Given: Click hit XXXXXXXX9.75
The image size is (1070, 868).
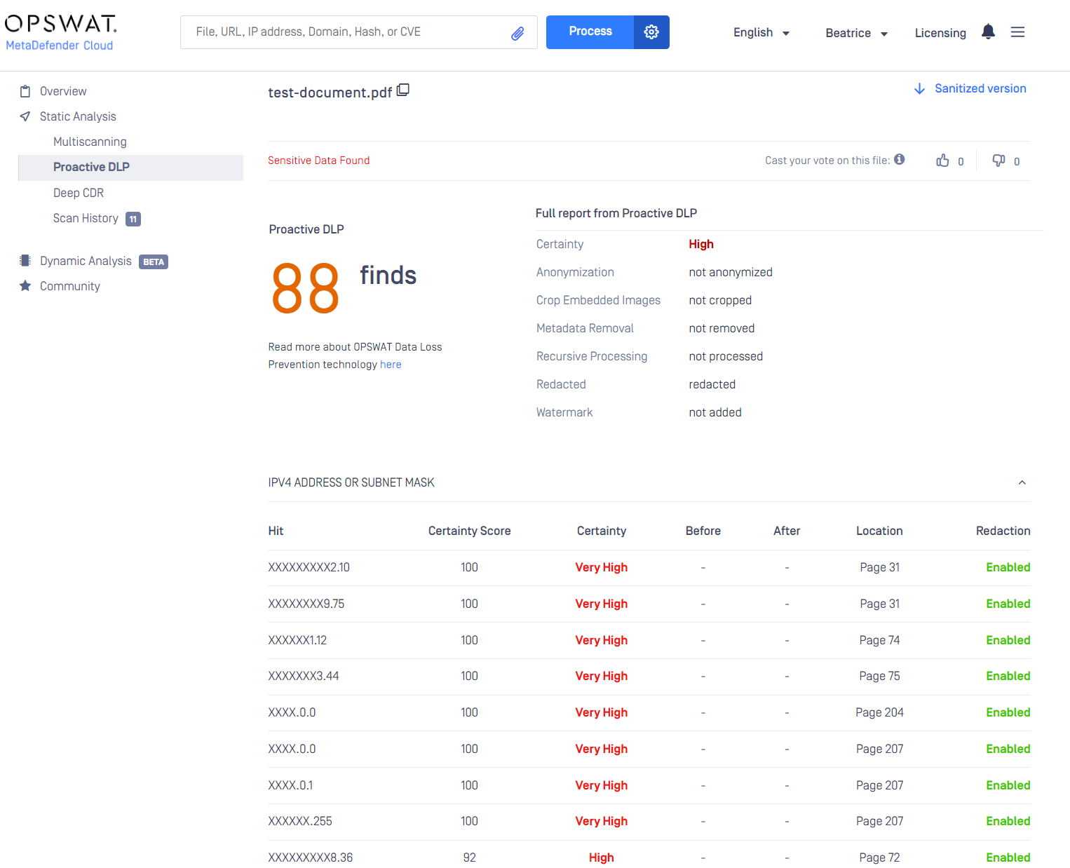Looking at the screenshot, I should point(306,604).
